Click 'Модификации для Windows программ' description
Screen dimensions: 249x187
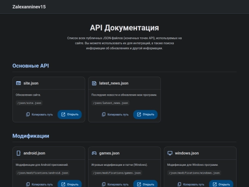(193, 165)
